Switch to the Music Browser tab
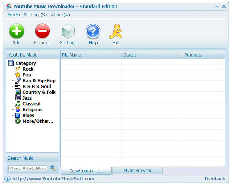Viewport: 230px width, 184px height. click(137, 170)
